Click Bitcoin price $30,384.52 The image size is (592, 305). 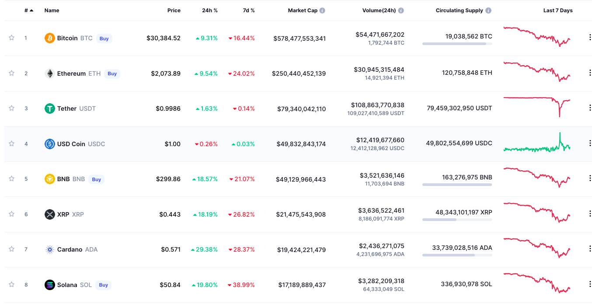click(x=164, y=39)
